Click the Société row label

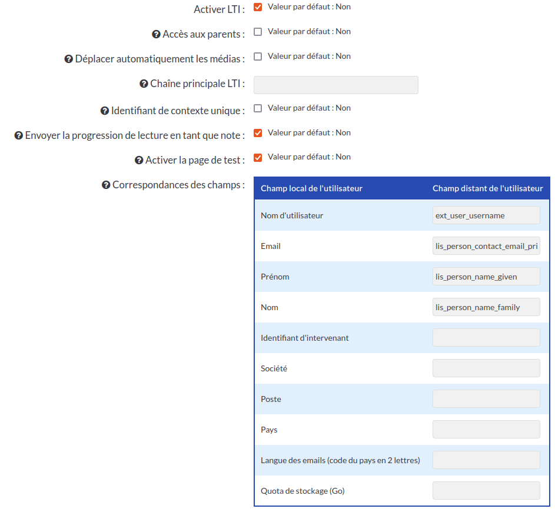tap(274, 368)
